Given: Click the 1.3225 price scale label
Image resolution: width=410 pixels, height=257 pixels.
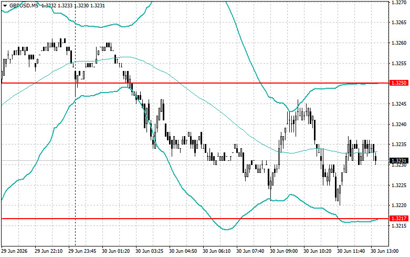Looking at the screenshot, I should (399, 186).
